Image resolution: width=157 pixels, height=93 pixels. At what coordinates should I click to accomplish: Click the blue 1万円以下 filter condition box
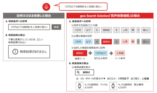[x=101, y=53]
